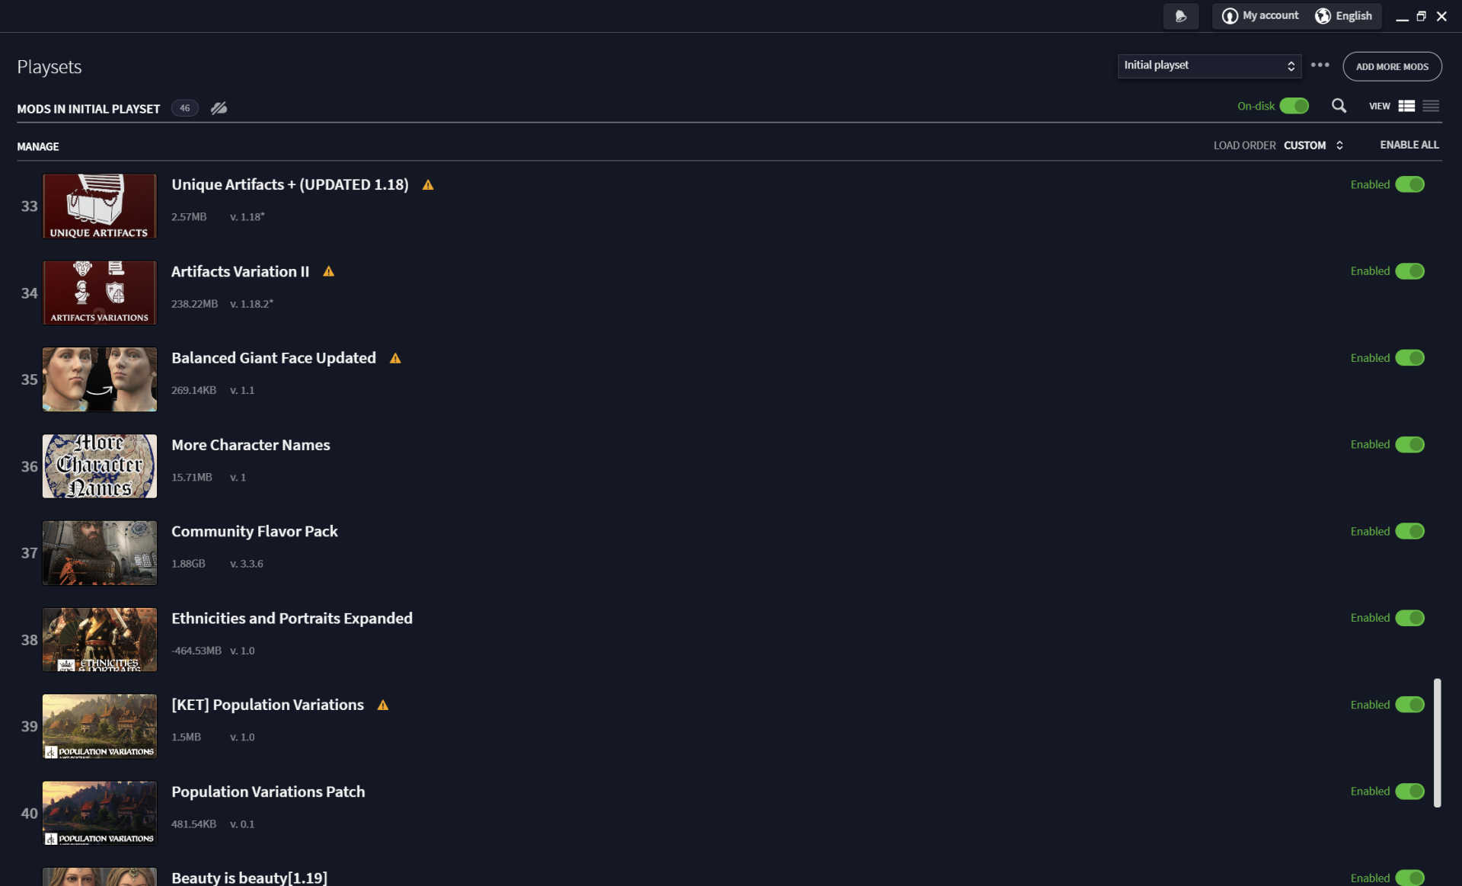Disable Population Variations Patch toggle
The image size is (1462, 886).
pyautogui.click(x=1409, y=792)
